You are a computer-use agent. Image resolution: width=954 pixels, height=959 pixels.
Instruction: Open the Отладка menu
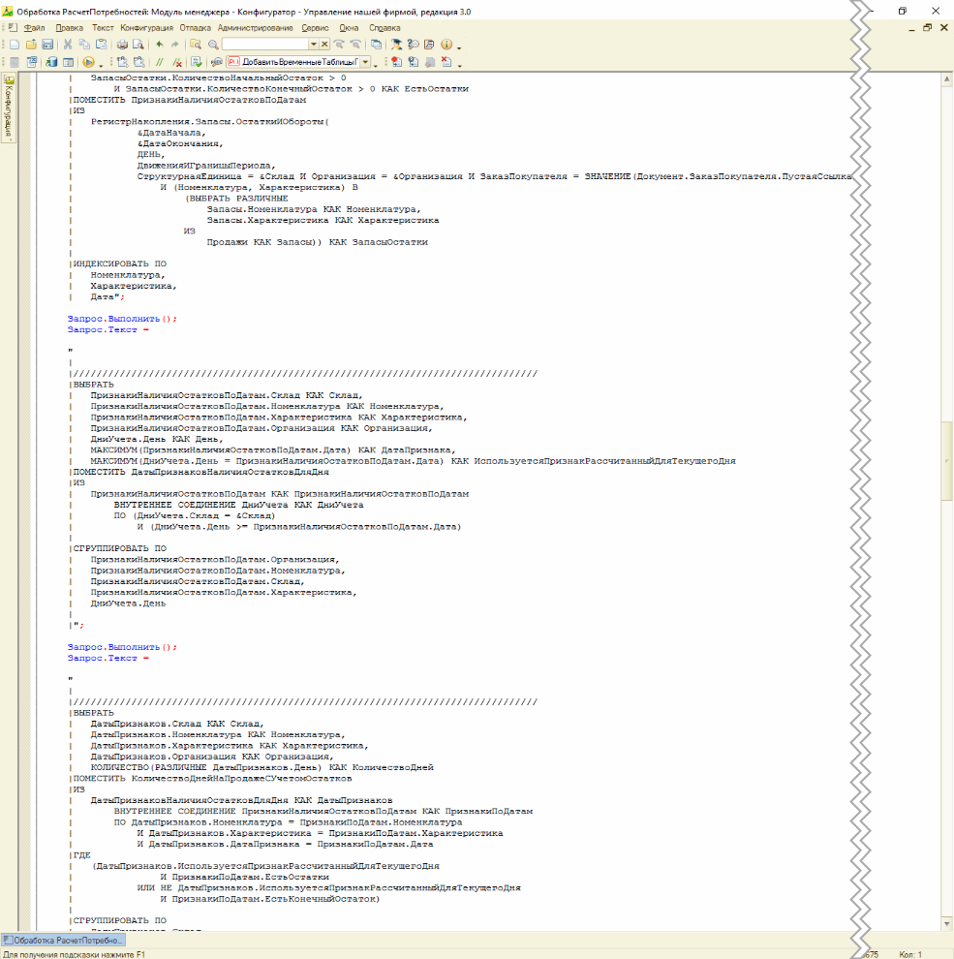pos(195,28)
